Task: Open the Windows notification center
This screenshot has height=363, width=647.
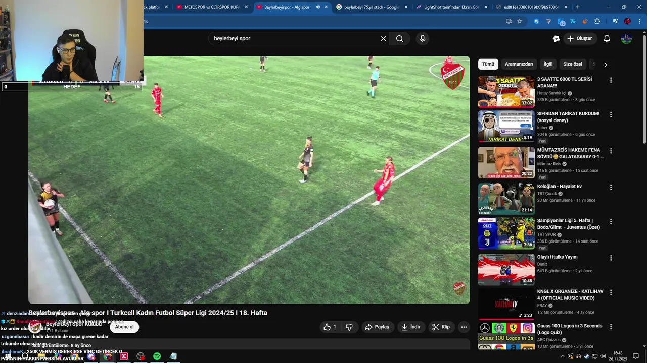Action: (x=636, y=356)
